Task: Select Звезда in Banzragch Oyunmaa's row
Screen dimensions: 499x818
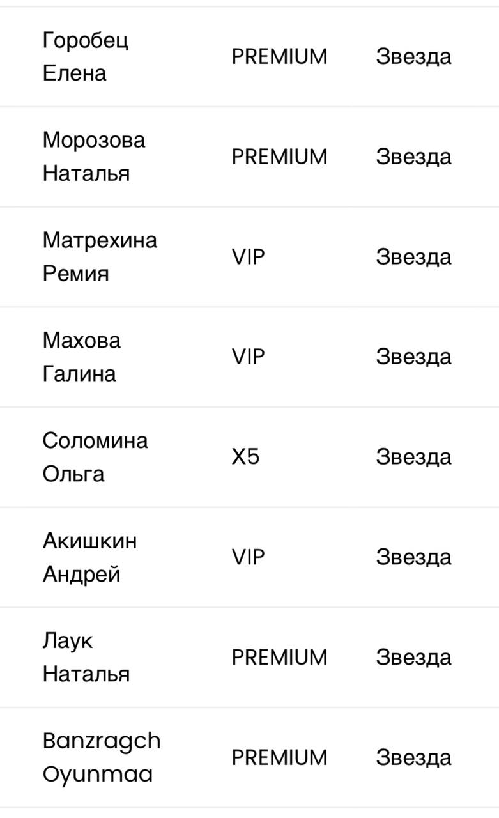Action: pos(413,757)
